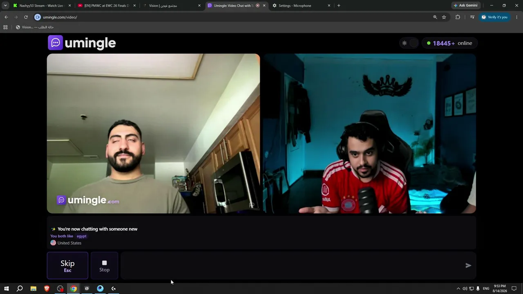Close the PMWC at EWC 26 Finals tab
Image resolution: width=523 pixels, height=294 pixels.
(134, 6)
